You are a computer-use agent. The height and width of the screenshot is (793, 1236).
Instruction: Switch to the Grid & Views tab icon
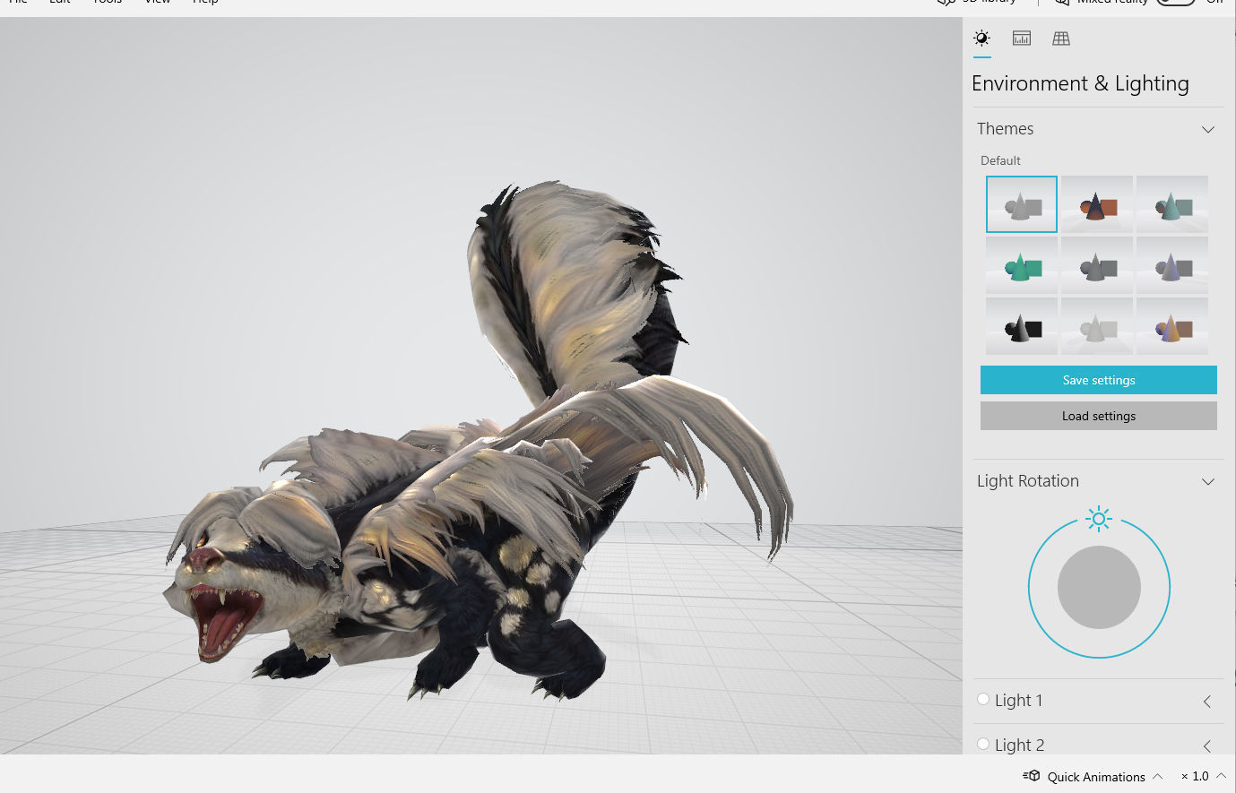pyautogui.click(x=1061, y=38)
